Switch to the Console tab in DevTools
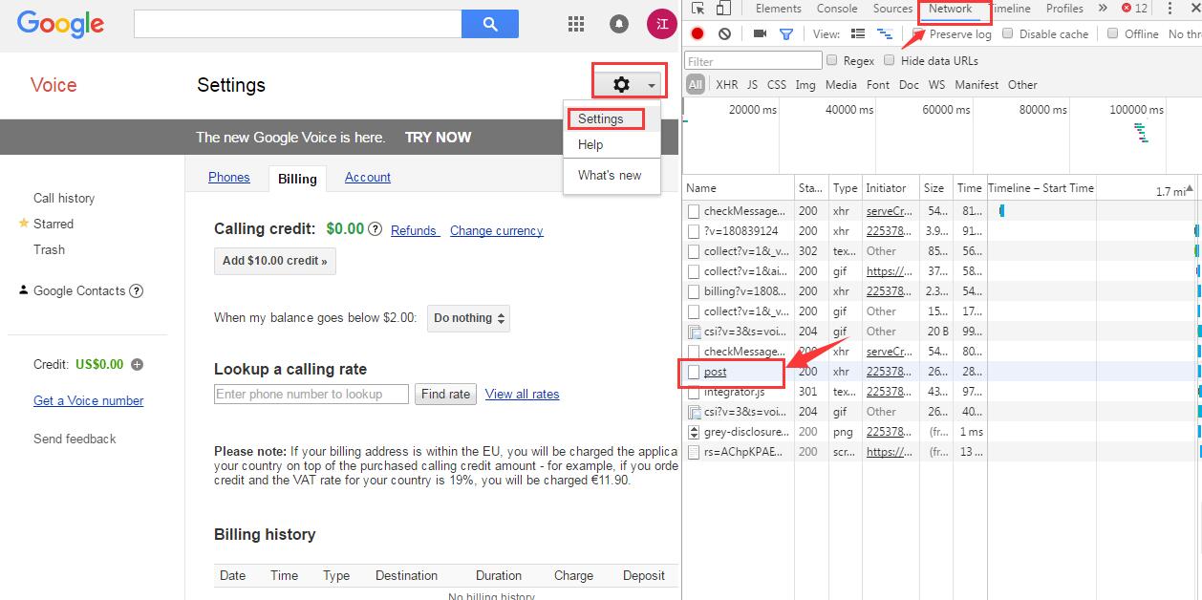 tap(836, 9)
